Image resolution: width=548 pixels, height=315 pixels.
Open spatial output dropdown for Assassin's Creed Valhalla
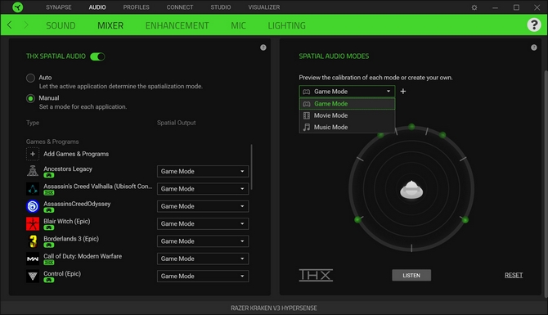pyautogui.click(x=203, y=189)
